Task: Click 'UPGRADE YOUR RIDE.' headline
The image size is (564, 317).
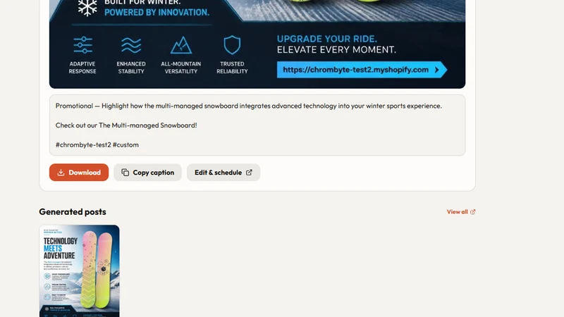Action: click(327, 39)
